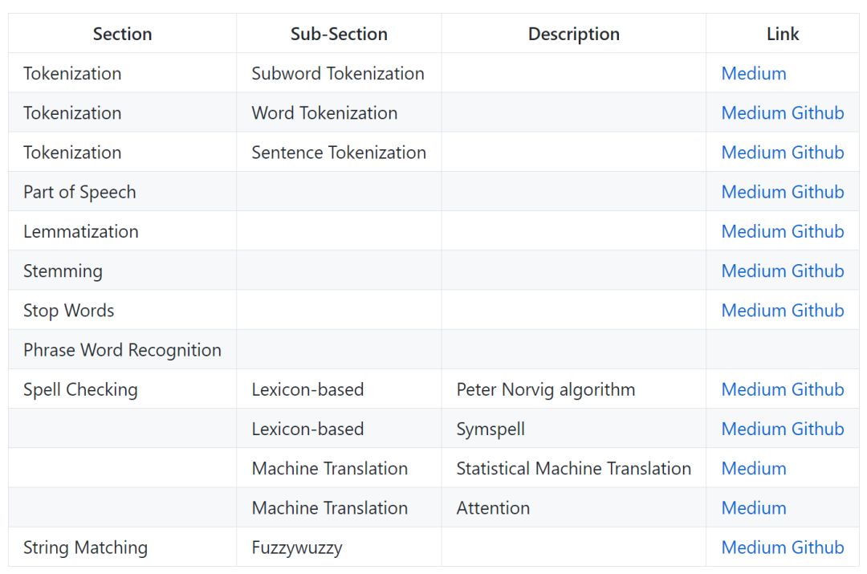
Task: Open the Medium link for Peter Norvig algorithm
Action: click(753, 389)
